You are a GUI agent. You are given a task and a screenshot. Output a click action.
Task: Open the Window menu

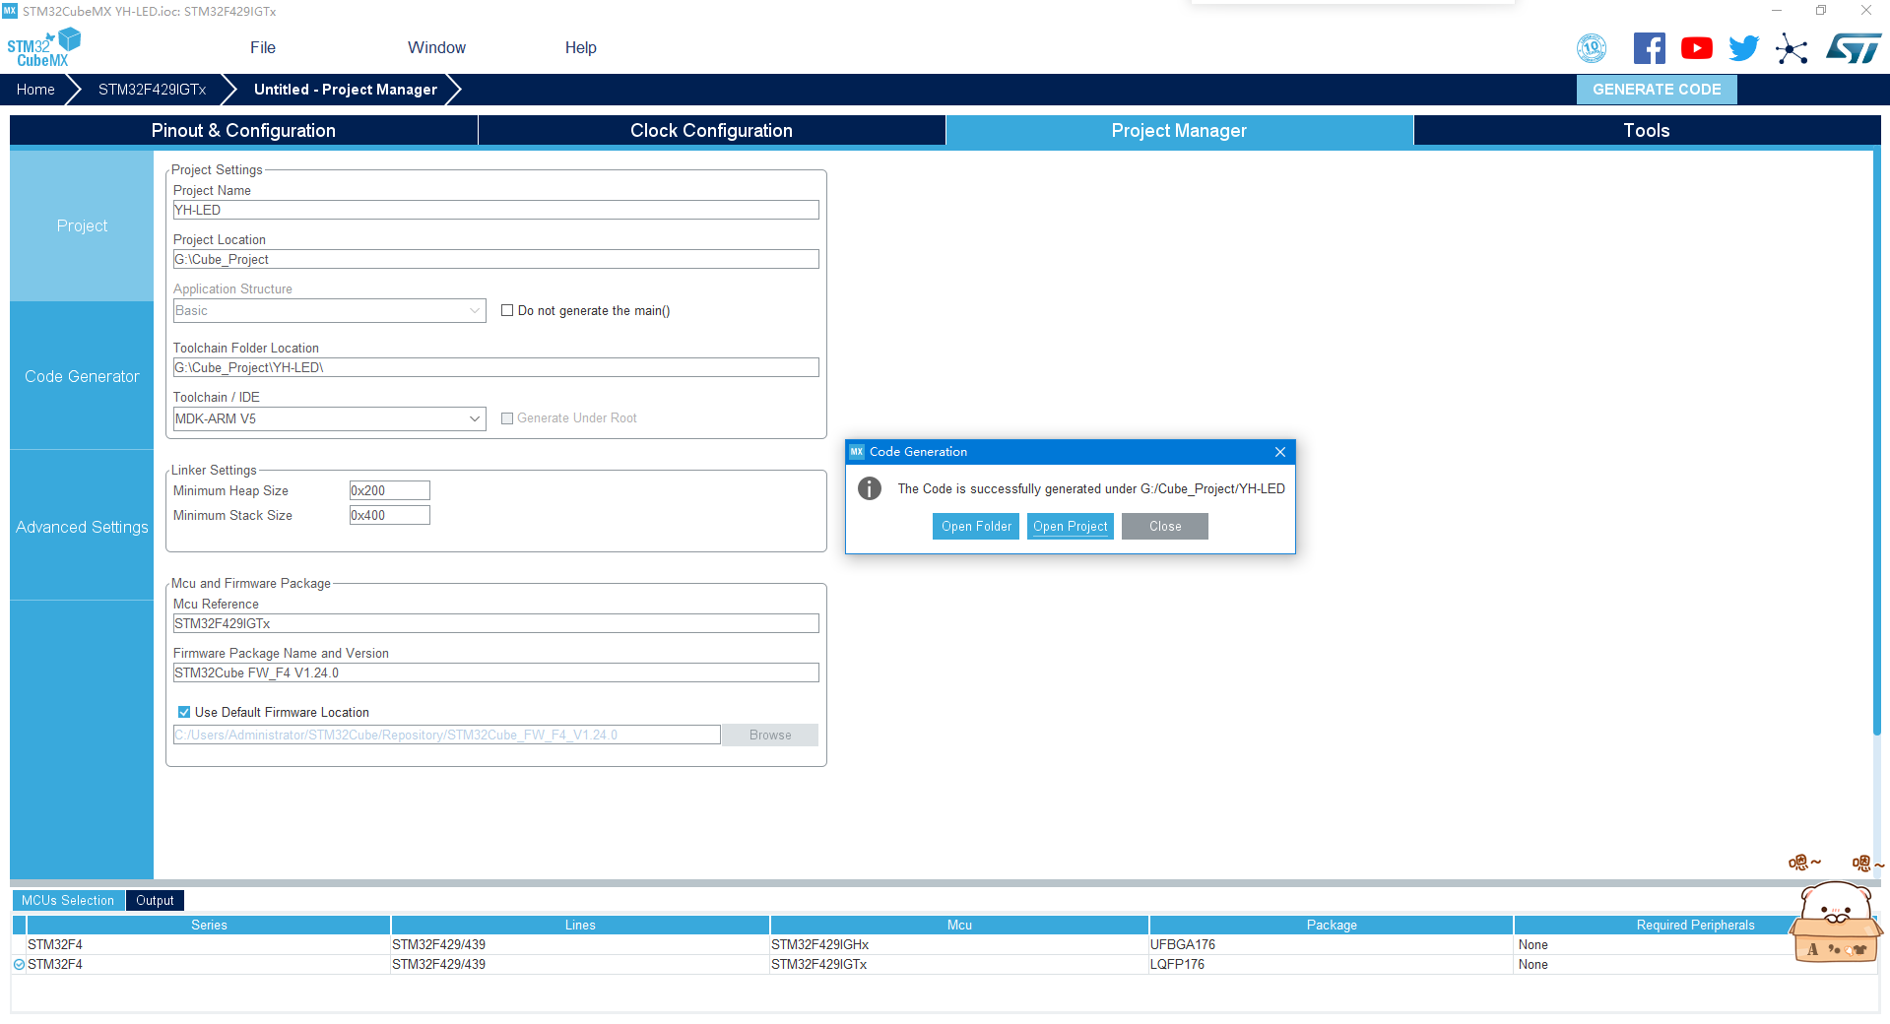(436, 47)
